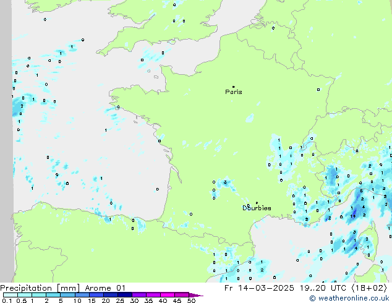Click the '30' legend scale value
The height and width of the screenshot is (303, 392).
[134, 301]
